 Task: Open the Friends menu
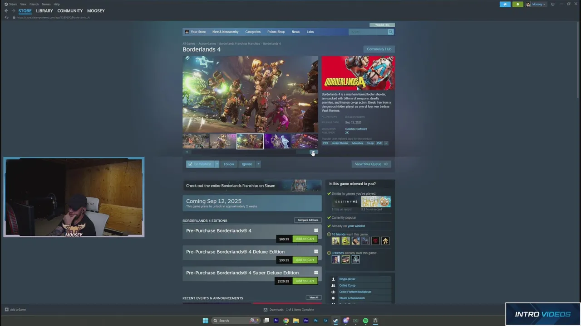(34, 4)
